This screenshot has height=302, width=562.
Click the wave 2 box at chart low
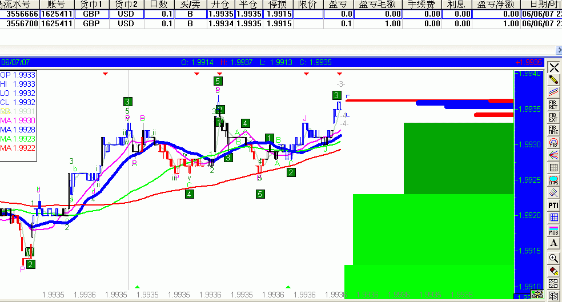pyautogui.click(x=31, y=264)
